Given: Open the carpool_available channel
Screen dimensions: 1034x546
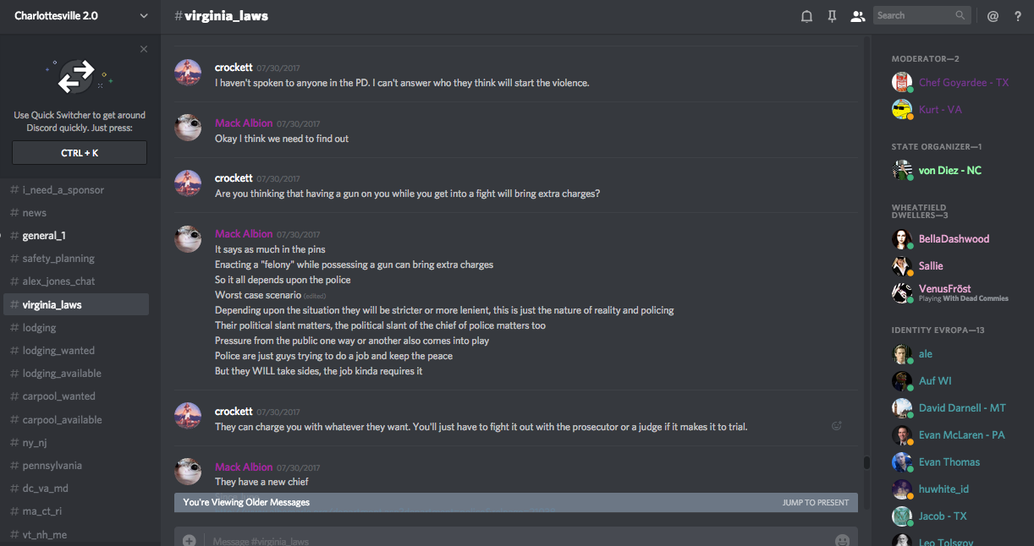Looking at the screenshot, I should [x=62, y=420].
